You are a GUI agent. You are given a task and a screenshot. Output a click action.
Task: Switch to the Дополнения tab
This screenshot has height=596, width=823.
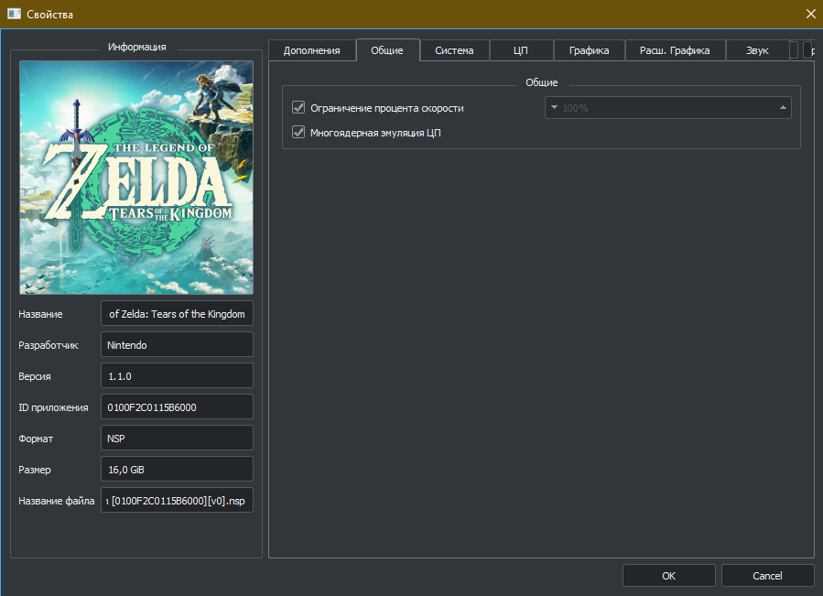pyautogui.click(x=312, y=50)
